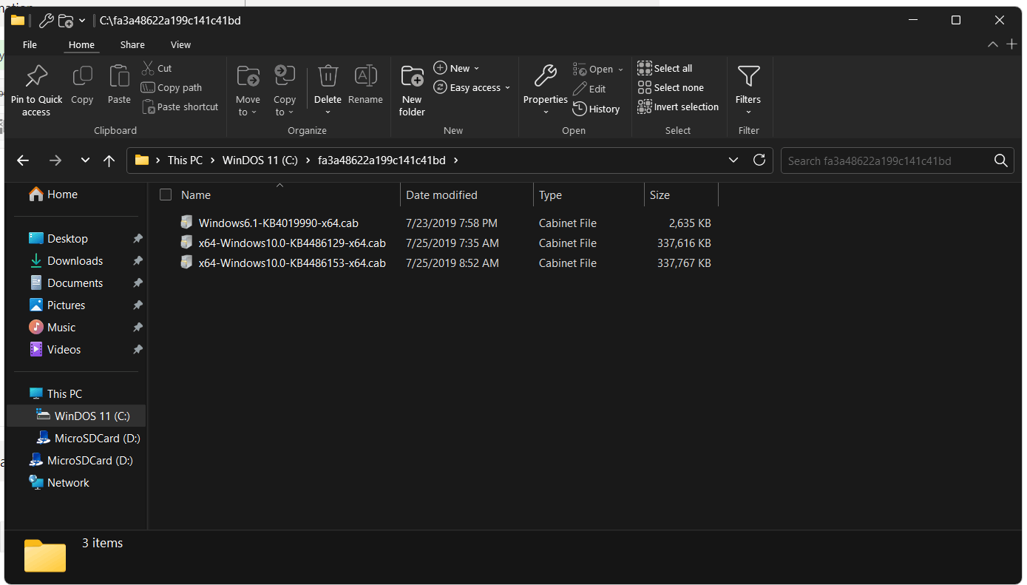Refresh the folder view
1027x585 pixels.
[759, 160]
